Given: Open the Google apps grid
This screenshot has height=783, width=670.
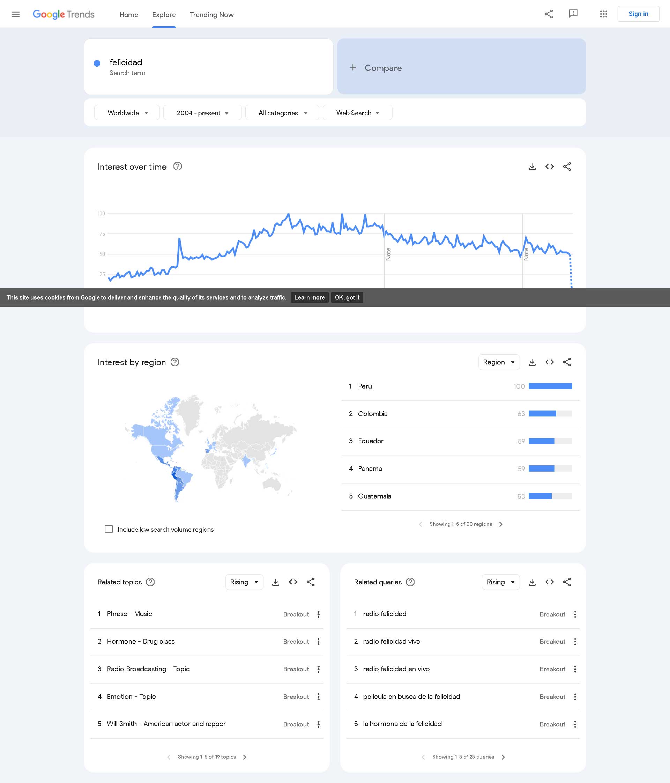Looking at the screenshot, I should (x=604, y=14).
